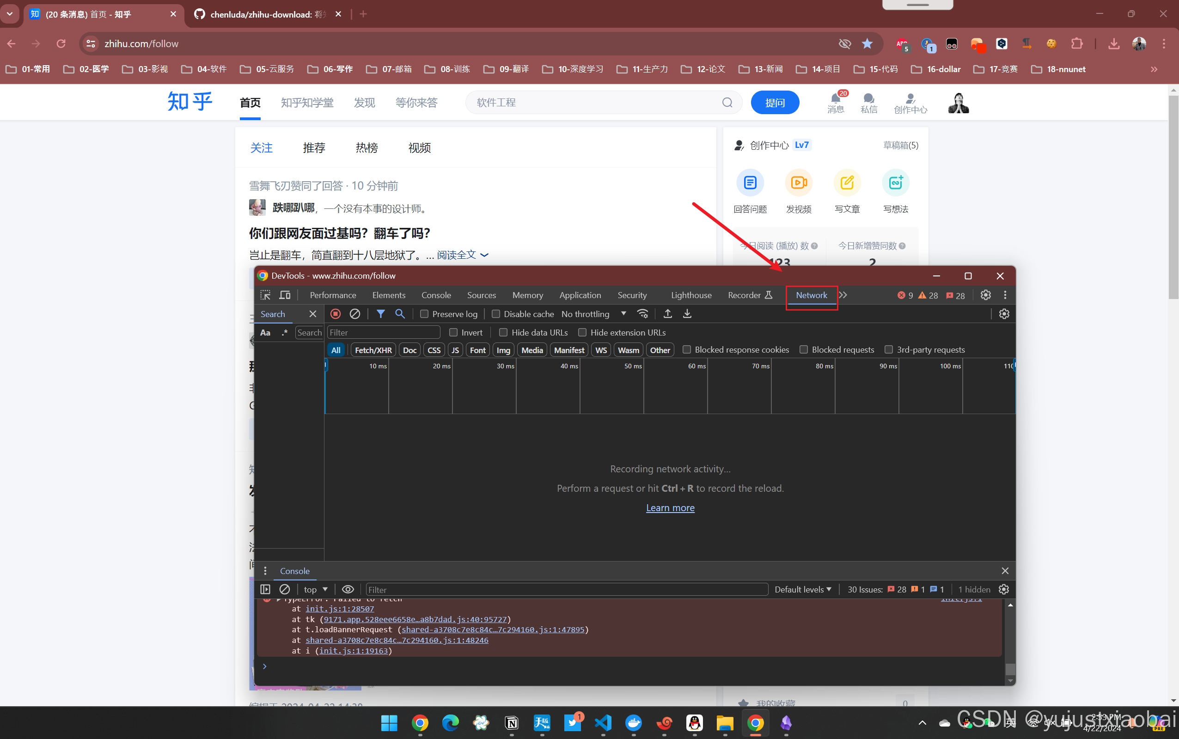Import HAR file with upload icon
Image resolution: width=1179 pixels, height=739 pixels.
pyautogui.click(x=667, y=314)
